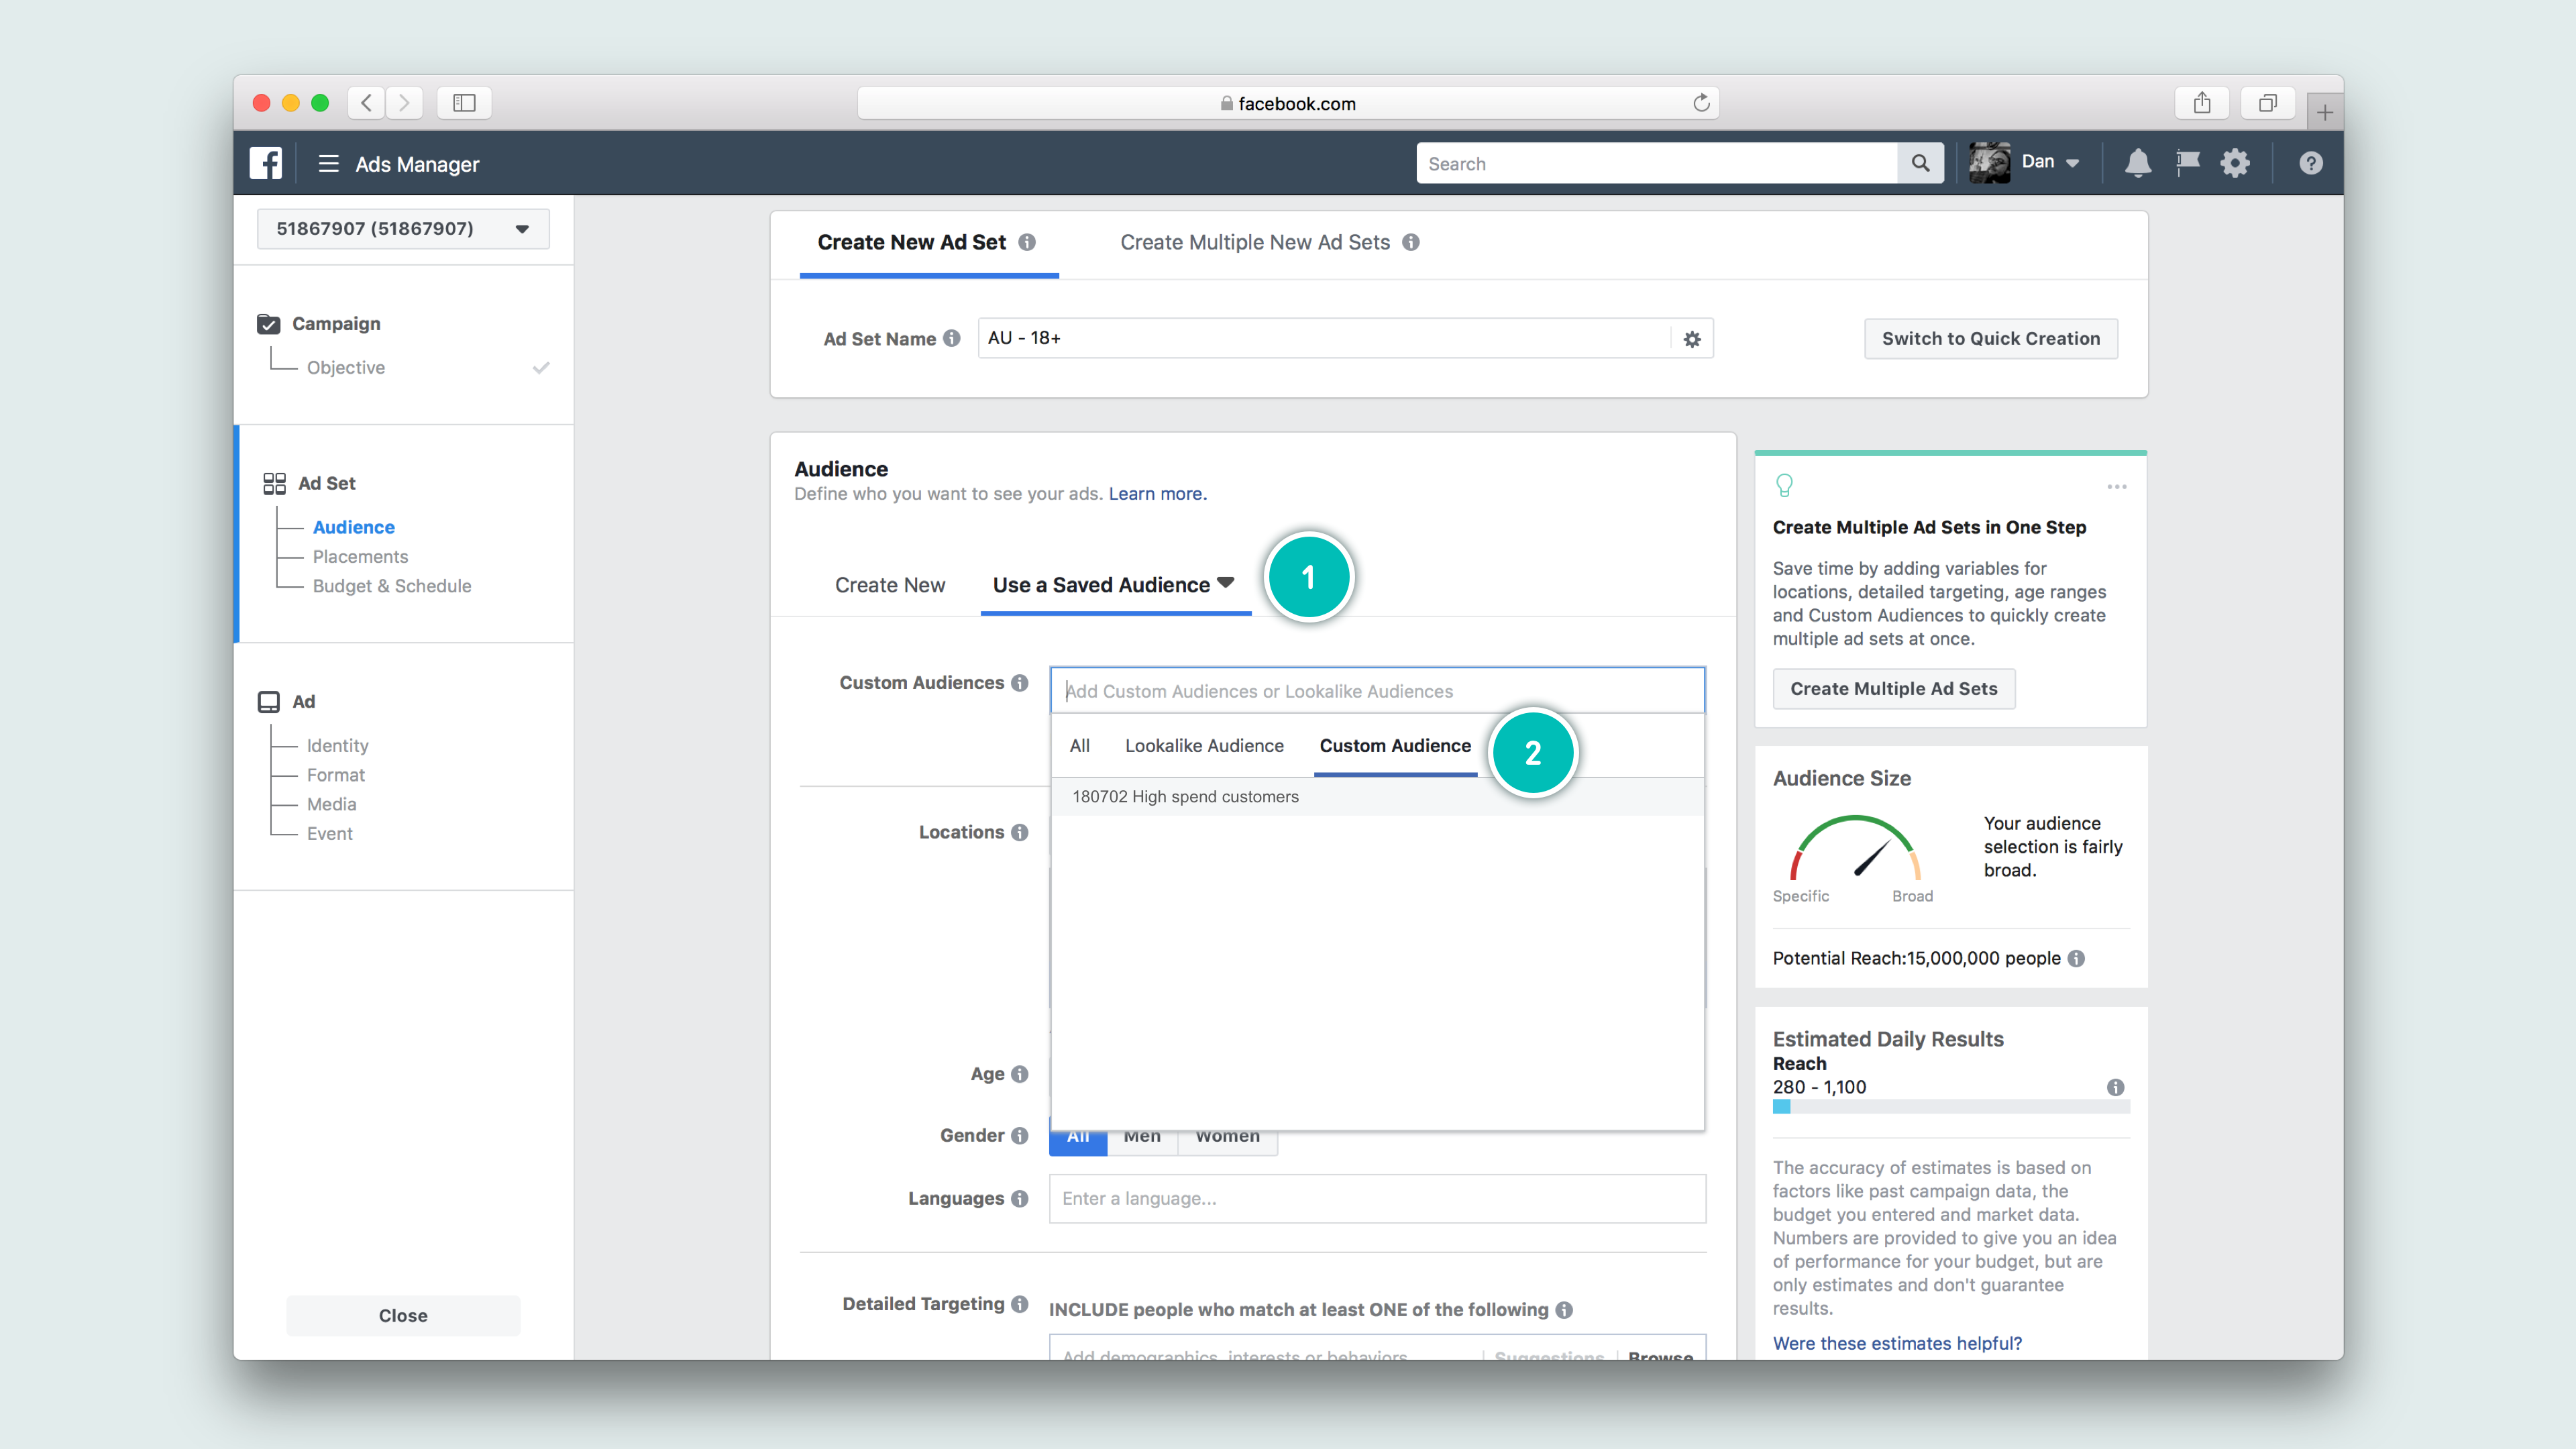Open the settings gear in top bar
2576x1449 pixels.
click(2235, 163)
